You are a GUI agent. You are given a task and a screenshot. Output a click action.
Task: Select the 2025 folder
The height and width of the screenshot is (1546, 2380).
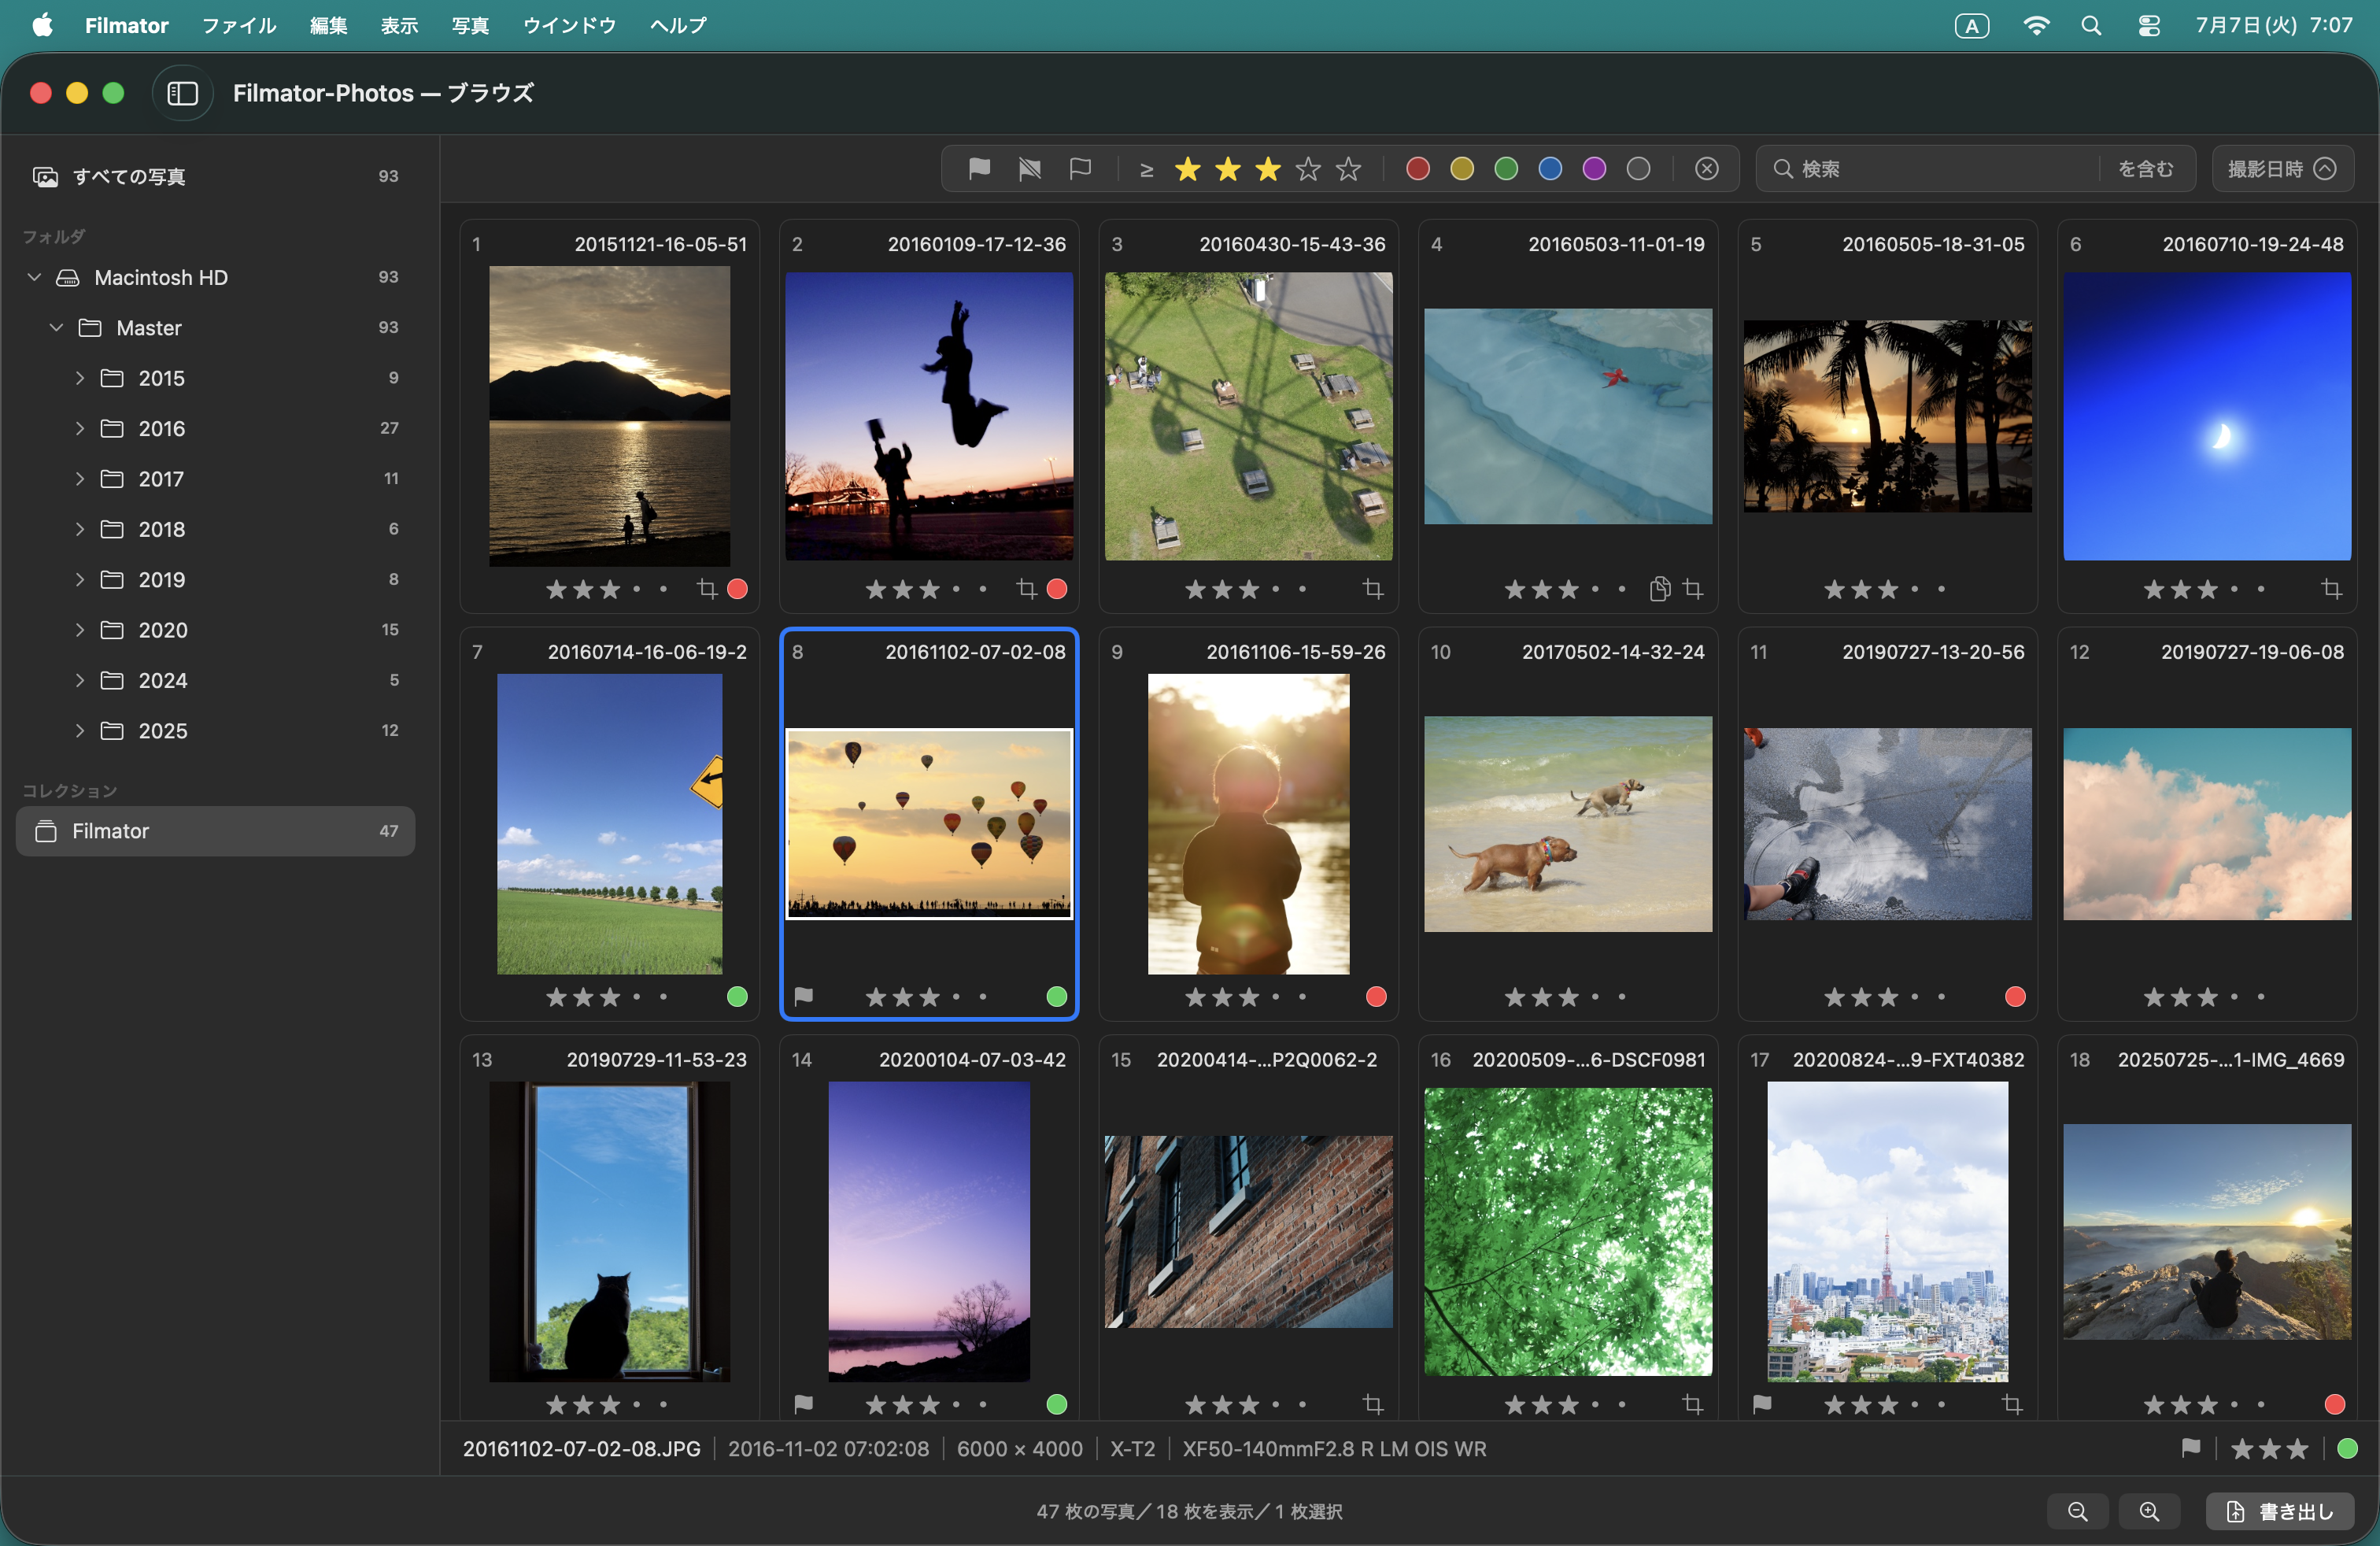click(x=215, y=730)
